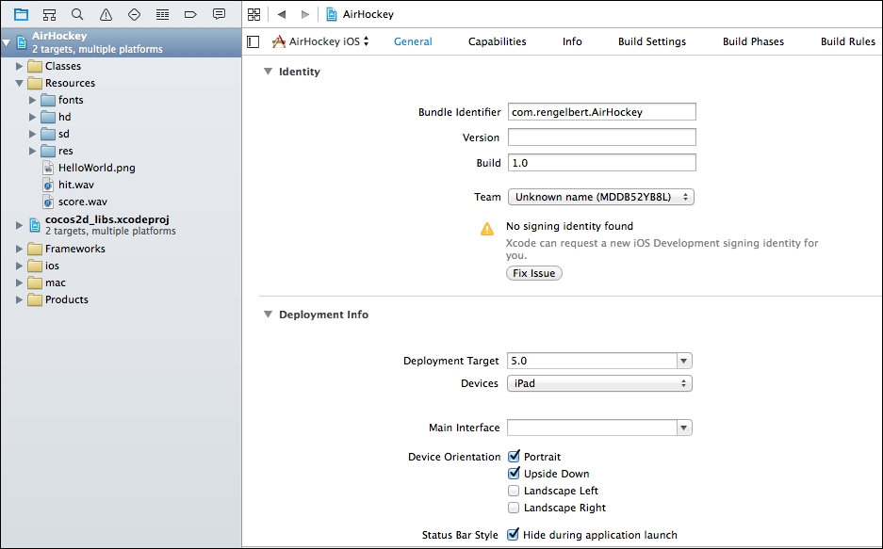This screenshot has height=549, width=883.
Task: Enable the Landscape Right checkbox
Action: [514, 508]
